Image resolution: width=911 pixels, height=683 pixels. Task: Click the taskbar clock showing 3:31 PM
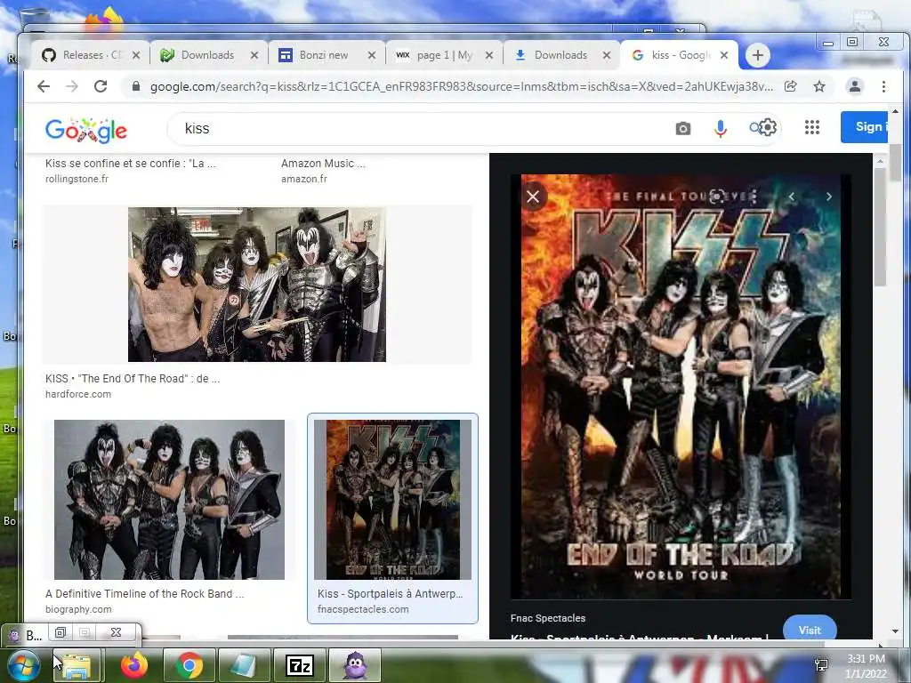pyautogui.click(x=866, y=666)
